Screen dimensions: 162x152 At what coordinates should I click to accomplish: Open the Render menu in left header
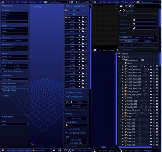(x=24, y=2)
